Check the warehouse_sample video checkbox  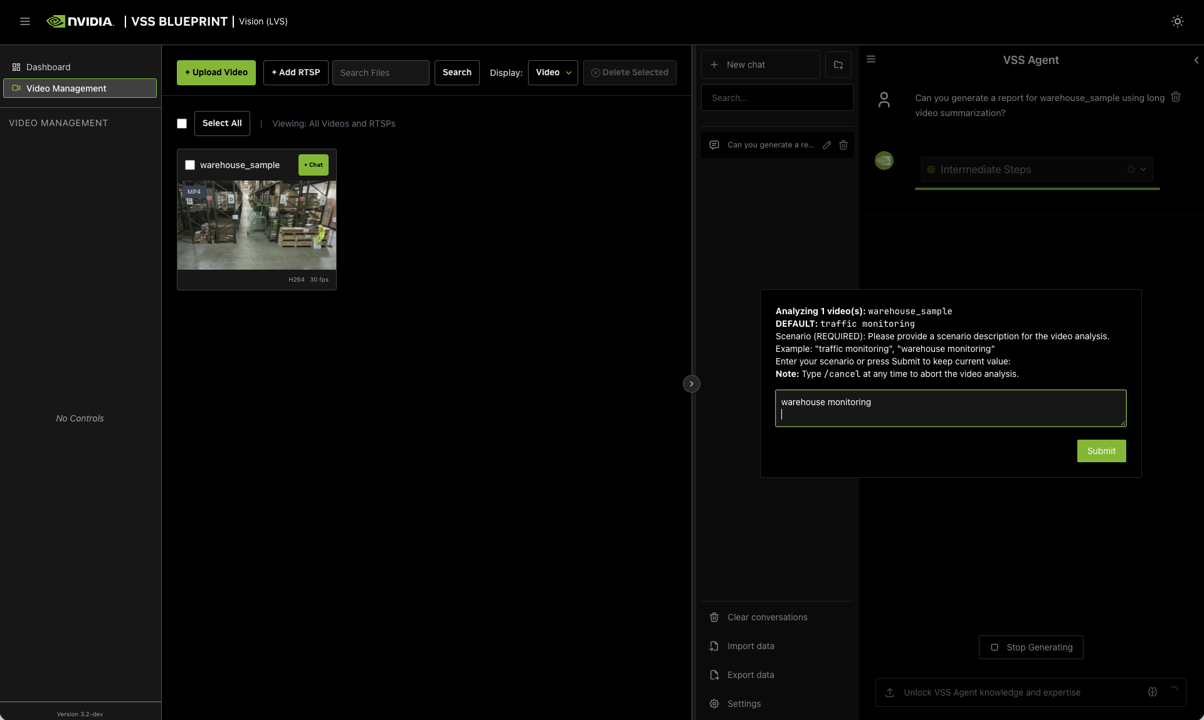190,165
